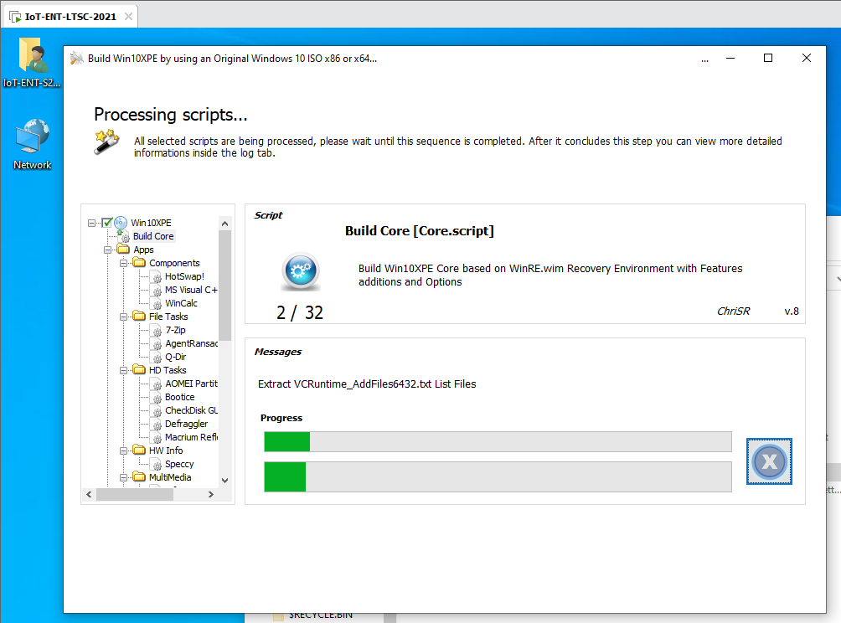Click the ChriSR author name

[733, 311]
